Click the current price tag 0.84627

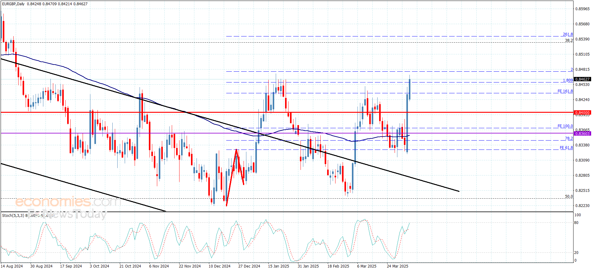582,79
